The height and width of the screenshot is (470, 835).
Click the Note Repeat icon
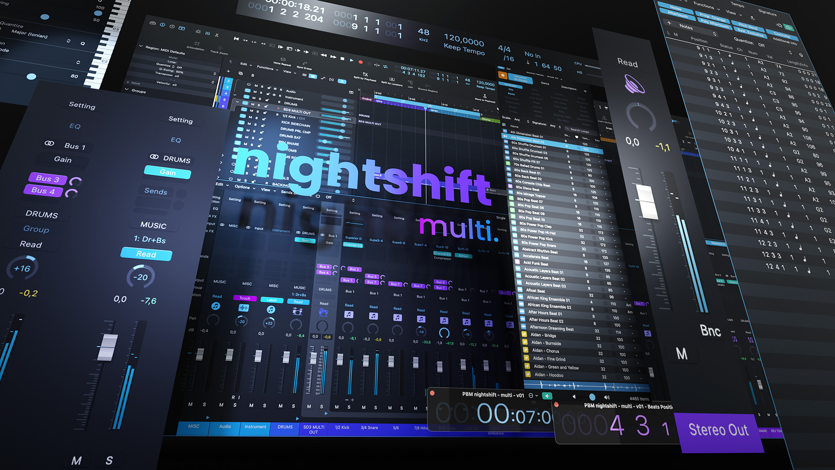click(283, 60)
